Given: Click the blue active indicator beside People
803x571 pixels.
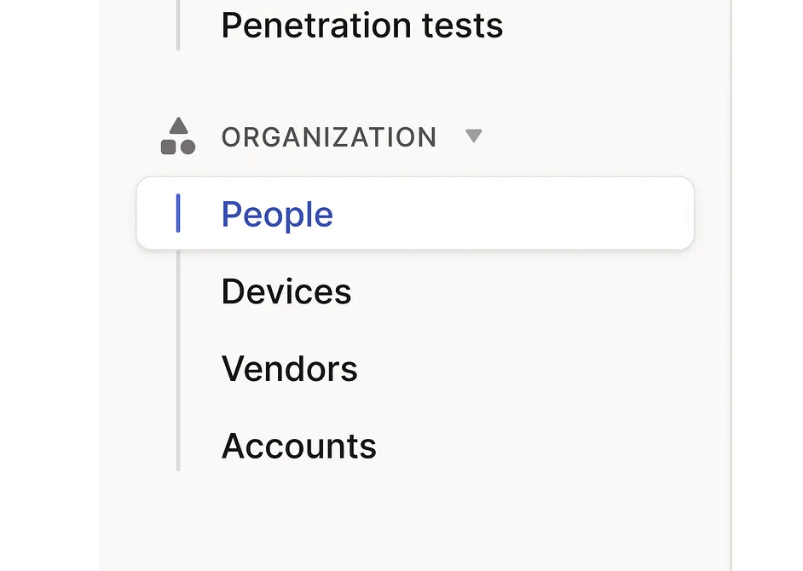Looking at the screenshot, I should pyautogui.click(x=178, y=213).
